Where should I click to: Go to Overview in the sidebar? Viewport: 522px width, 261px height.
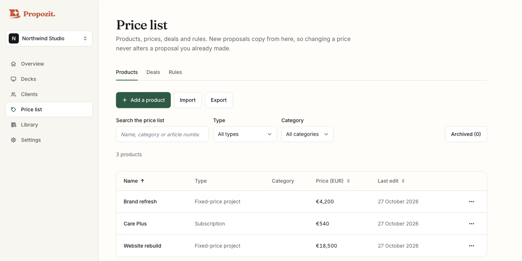[x=49, y=64]
